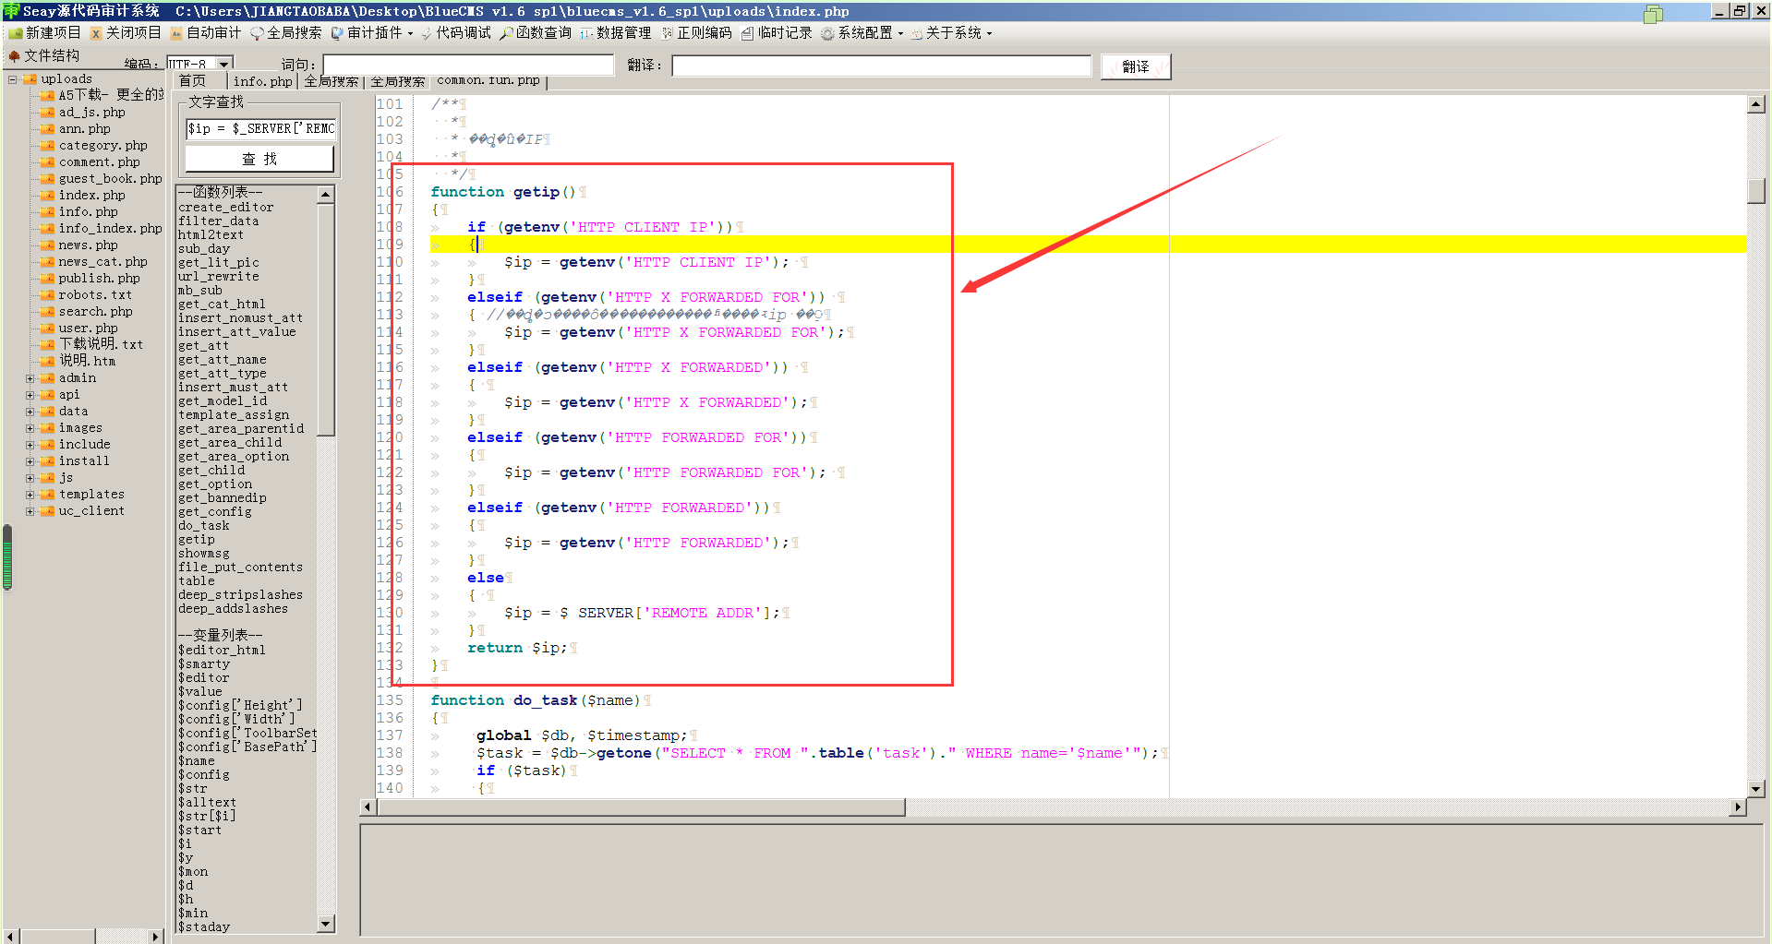Image resolution: width=1772 pixels, height=944 pixels.
Task: Select guest_book.php file icon in tree
Action: [x=47, y=179]
